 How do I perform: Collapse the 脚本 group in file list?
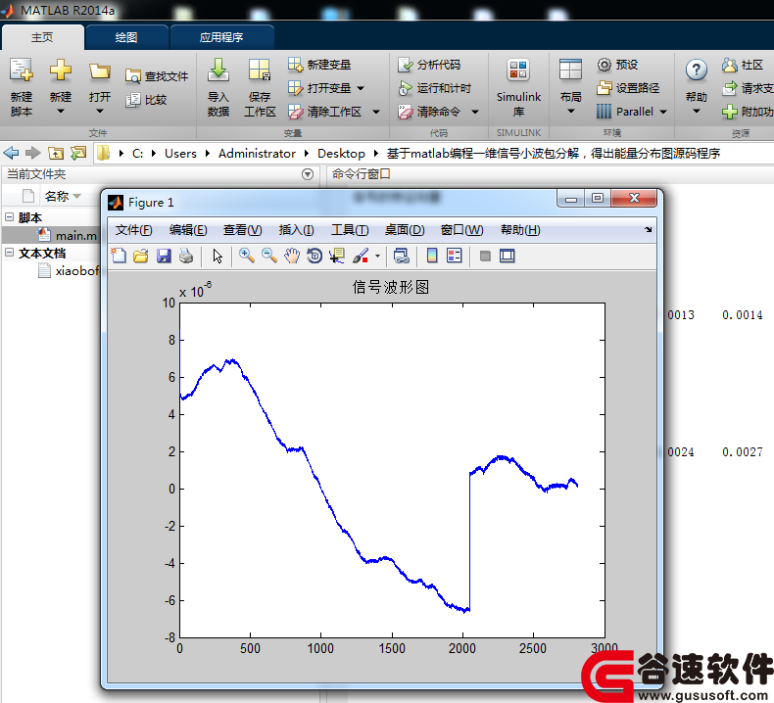pyautogui.click(x=10, y=216)
